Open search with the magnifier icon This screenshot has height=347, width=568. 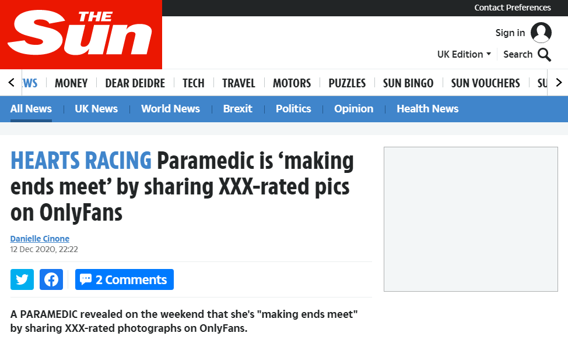click(x=544, y=54)
